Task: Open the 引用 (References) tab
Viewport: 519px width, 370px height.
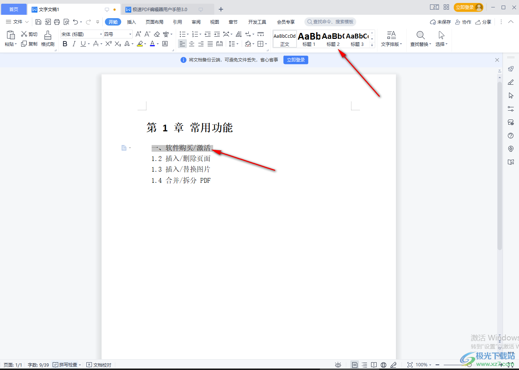Action: pos(178,22)
